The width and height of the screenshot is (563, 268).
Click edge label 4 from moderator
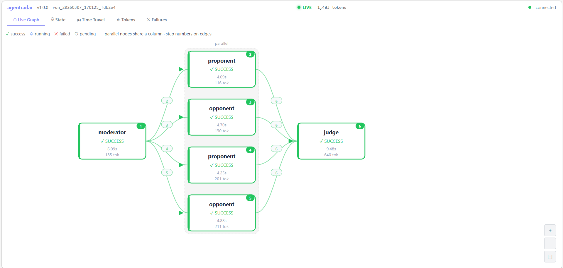[x=167, y=149]
